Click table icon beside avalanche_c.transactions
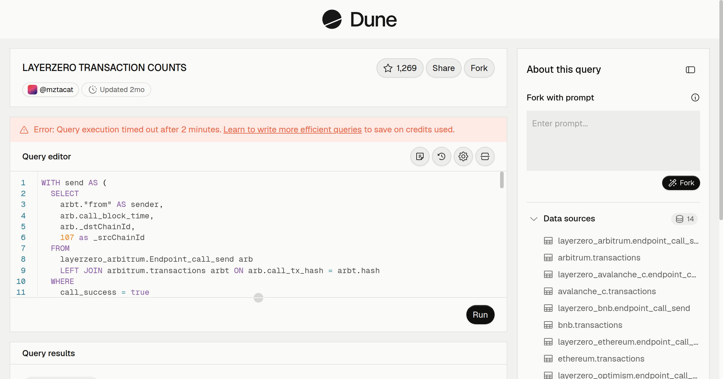 (548, 291)
